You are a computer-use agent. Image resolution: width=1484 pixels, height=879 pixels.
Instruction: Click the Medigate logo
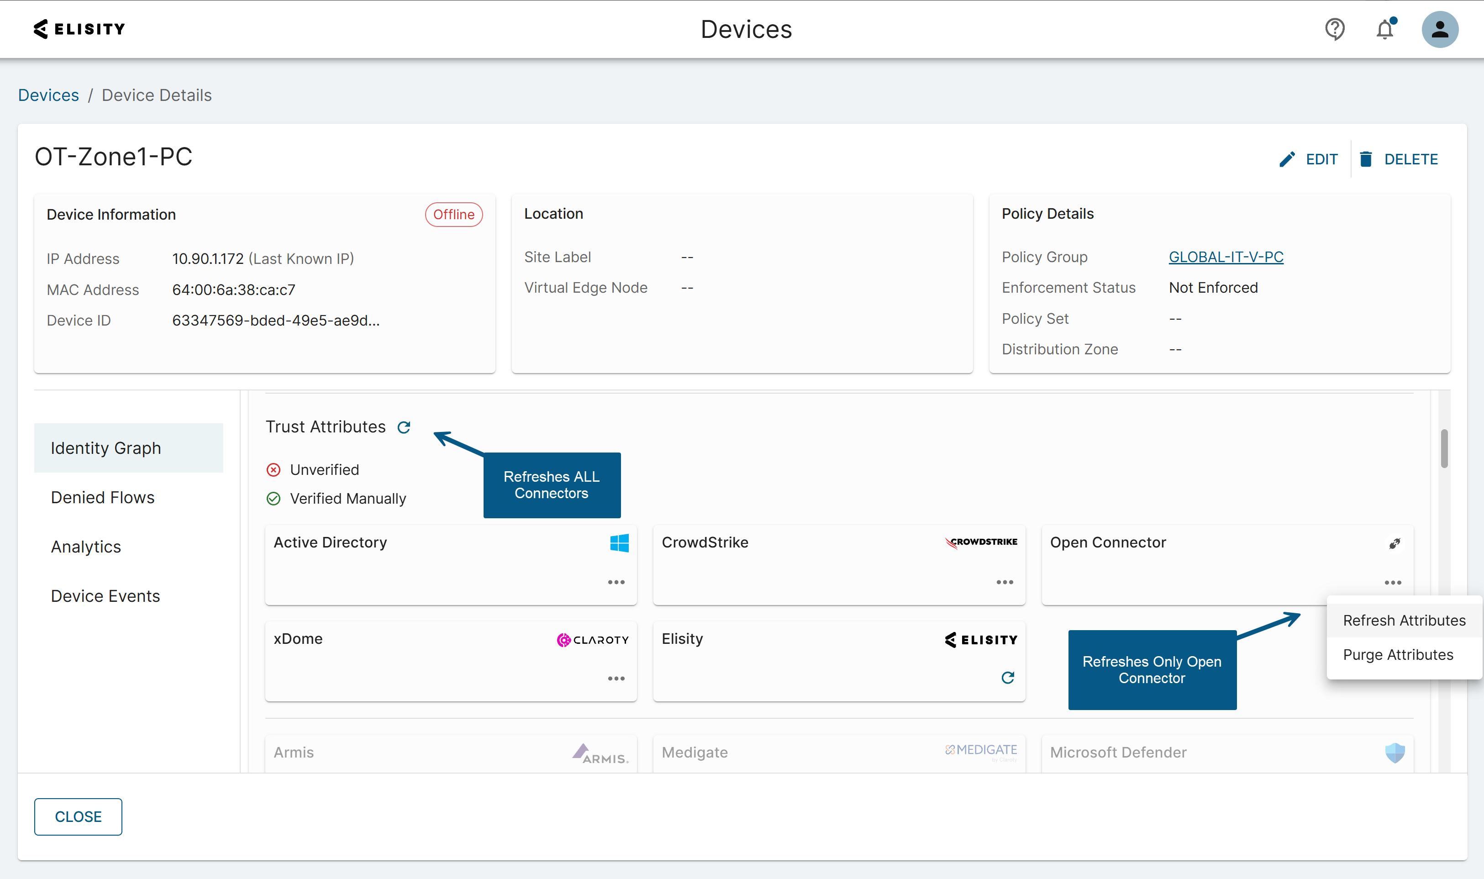coord(981,751)
